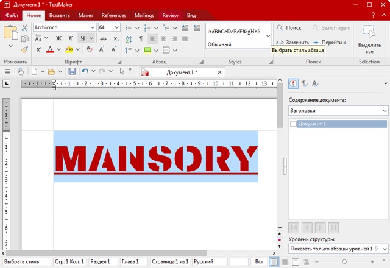Toggle touch mode hand icon
Viewport: 390px width, 268px height.
(21, 71)
